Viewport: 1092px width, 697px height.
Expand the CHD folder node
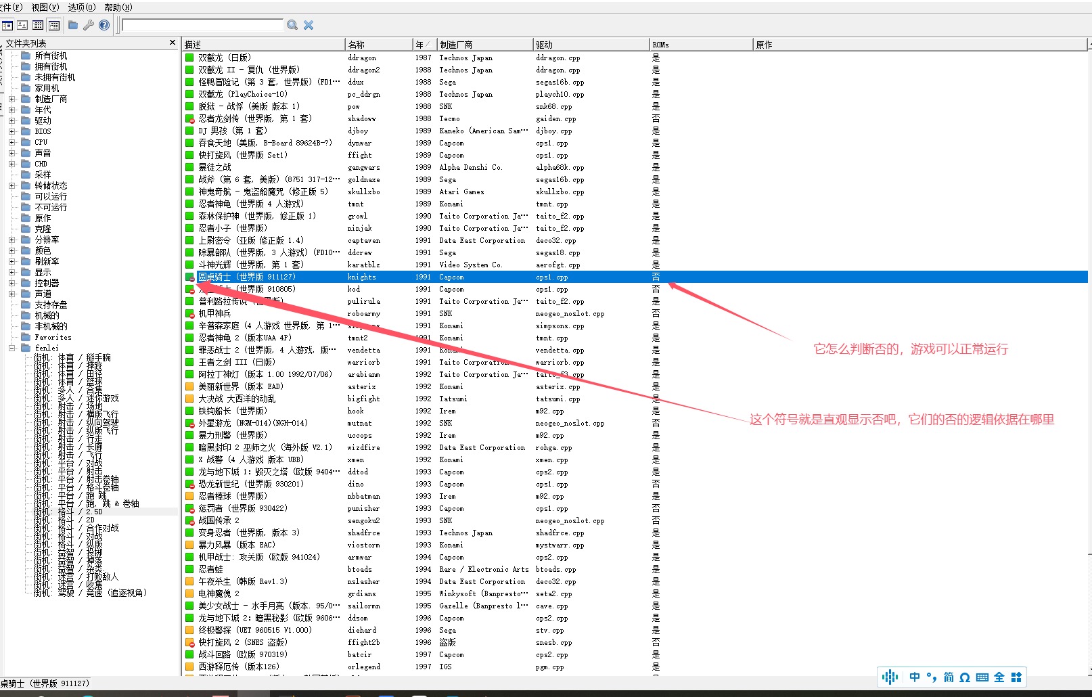(x=12, y=164)
